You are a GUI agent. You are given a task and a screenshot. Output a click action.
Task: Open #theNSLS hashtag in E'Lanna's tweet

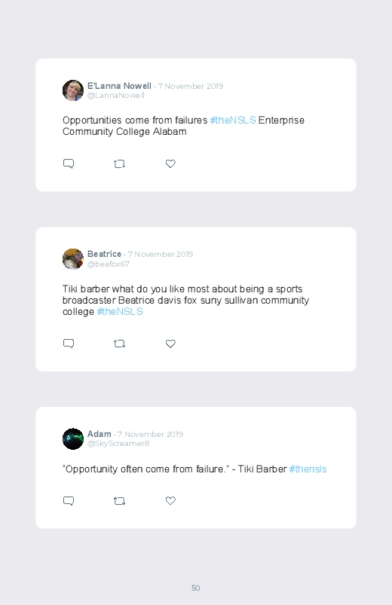(x=233, y=120)
